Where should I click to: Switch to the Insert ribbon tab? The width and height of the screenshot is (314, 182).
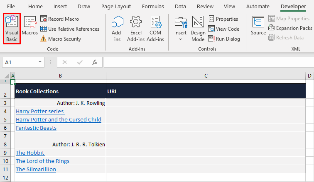coord(60,6)
